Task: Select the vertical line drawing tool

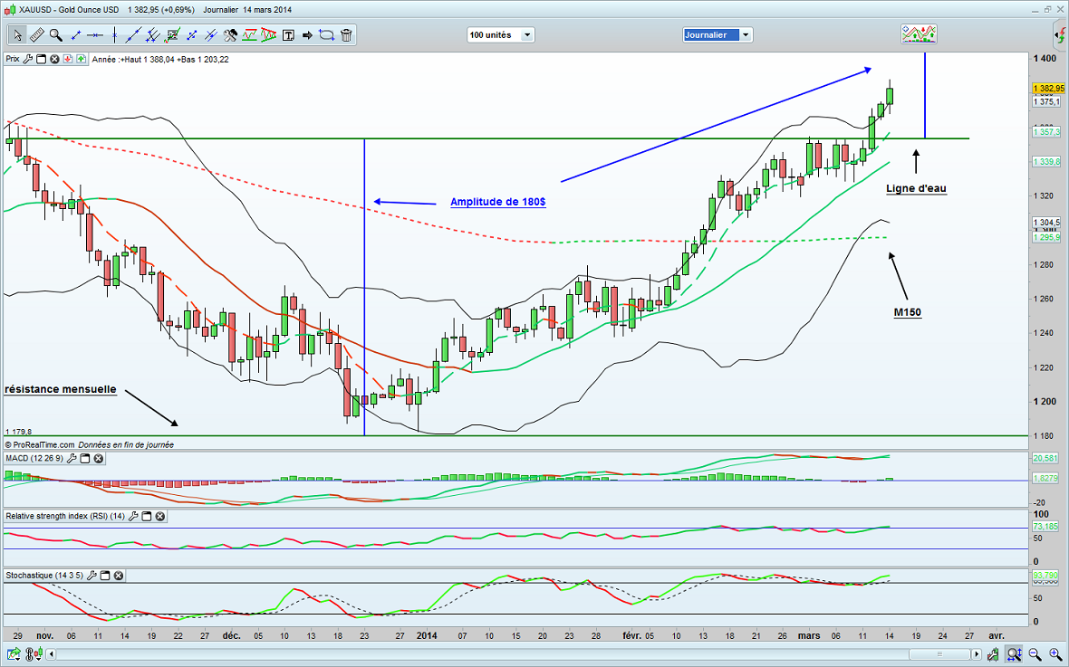Action: pos(114,35)
